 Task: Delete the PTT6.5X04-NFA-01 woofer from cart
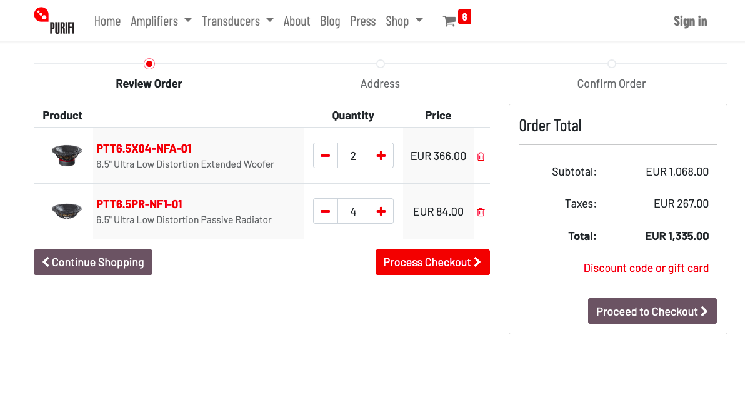tap(481, 156)
